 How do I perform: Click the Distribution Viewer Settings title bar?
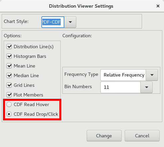[81, 6]
